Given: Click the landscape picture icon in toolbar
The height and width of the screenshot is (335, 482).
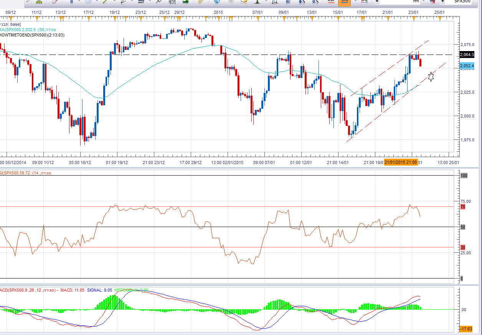Looking at the screenshot, I should click(x=185, y=2).
